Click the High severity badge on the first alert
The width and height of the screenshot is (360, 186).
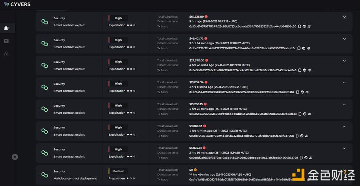pos(118,18)
